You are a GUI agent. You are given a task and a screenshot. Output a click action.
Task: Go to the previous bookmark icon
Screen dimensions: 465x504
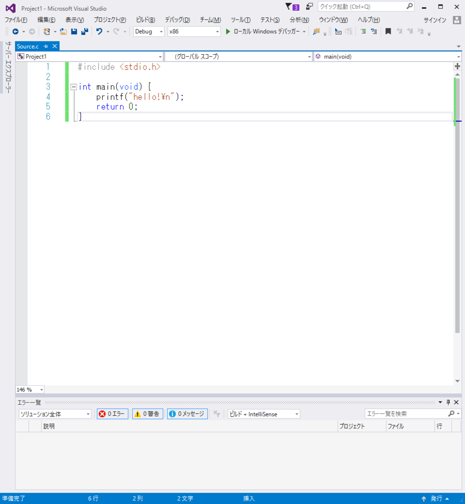(400, 31)
